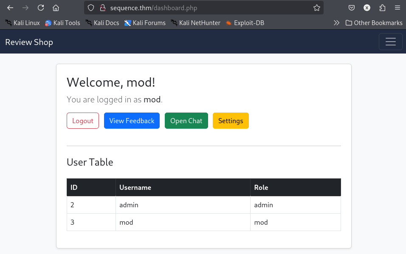Click the ID cell '2'
Viewport: 406px width, 254px height.
(91, 205)
